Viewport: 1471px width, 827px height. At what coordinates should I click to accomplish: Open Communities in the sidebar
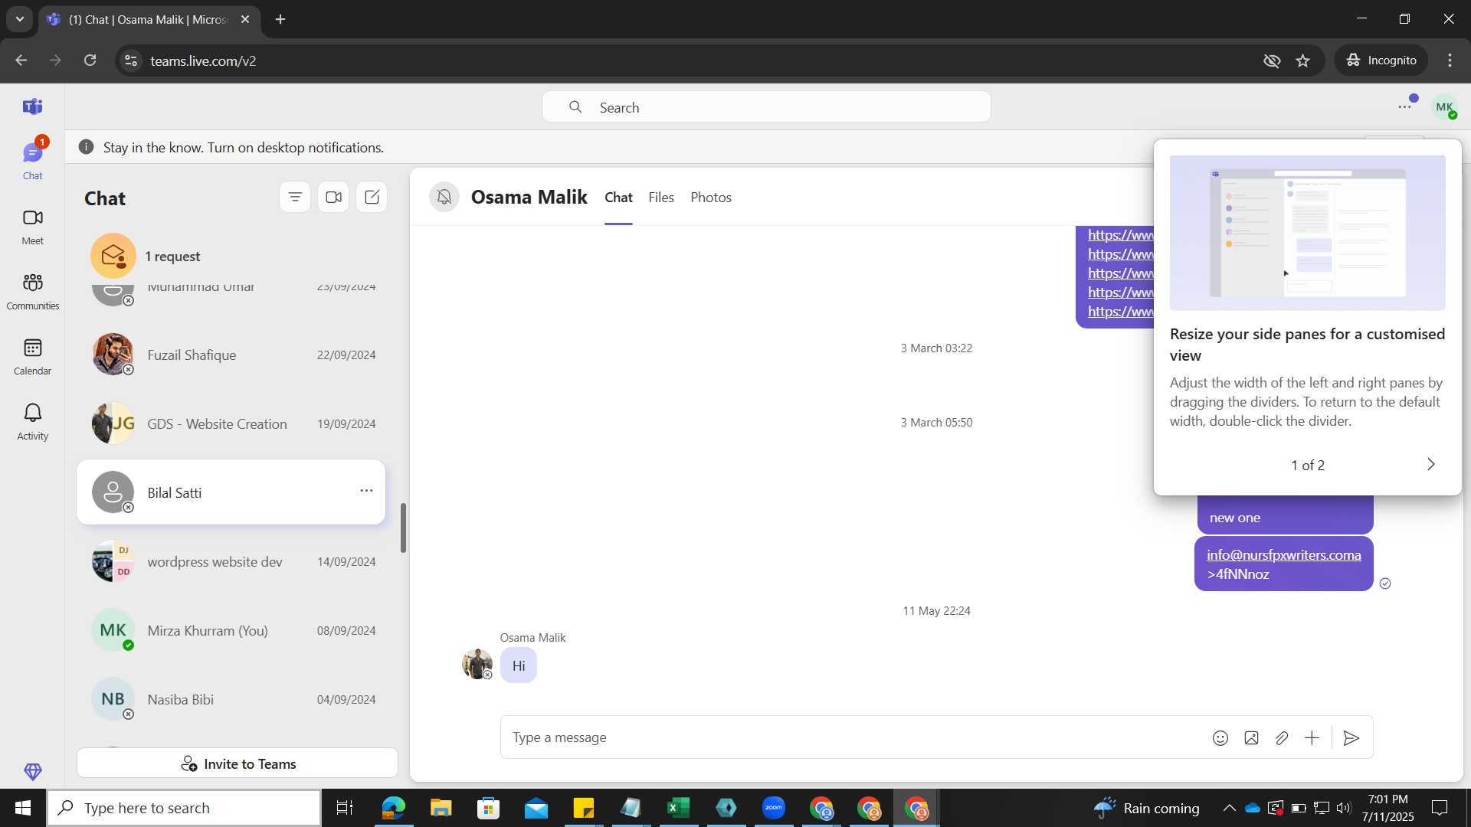(x=32, y=292)
